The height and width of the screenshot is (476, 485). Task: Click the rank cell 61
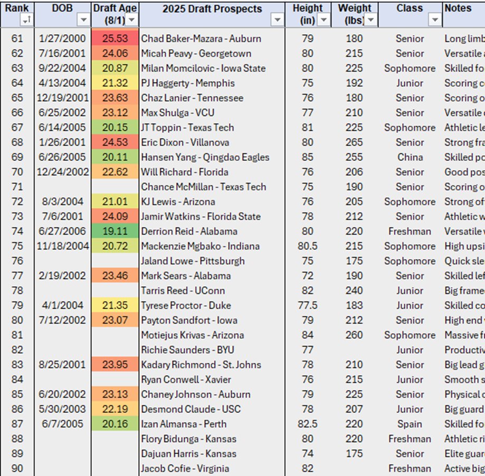click(x=17, y=38)
